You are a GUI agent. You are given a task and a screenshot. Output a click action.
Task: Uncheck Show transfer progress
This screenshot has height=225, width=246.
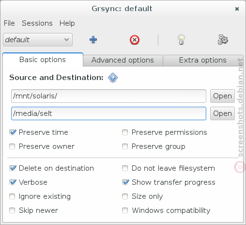tap(125, 182)
